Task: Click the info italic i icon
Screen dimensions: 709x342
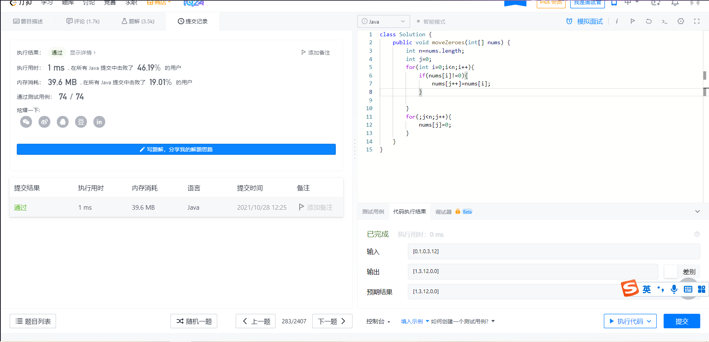Action: (617, 21)
